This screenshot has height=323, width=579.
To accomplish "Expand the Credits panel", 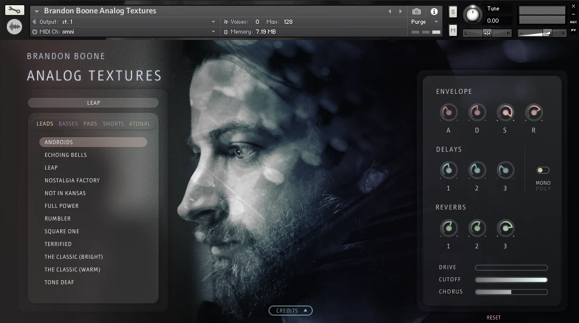I will click(x=290, y=310).
